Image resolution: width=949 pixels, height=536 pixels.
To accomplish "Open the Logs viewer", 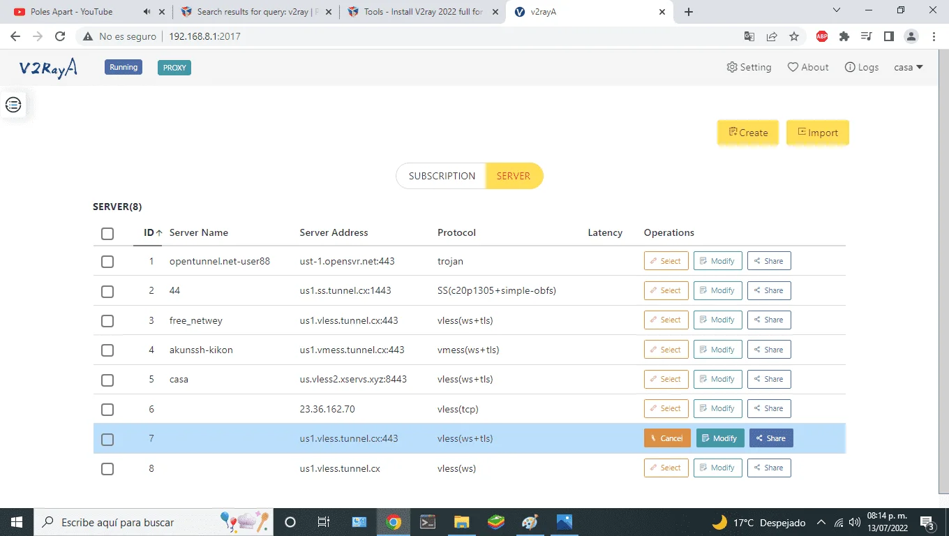I will [861, 67].
